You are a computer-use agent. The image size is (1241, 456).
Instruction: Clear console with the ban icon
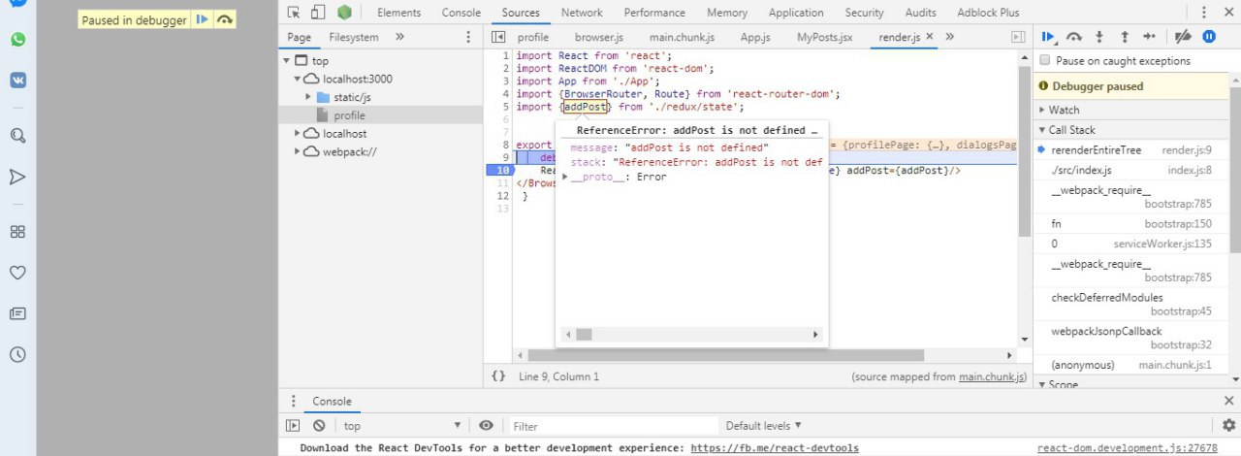click(319, 426)
